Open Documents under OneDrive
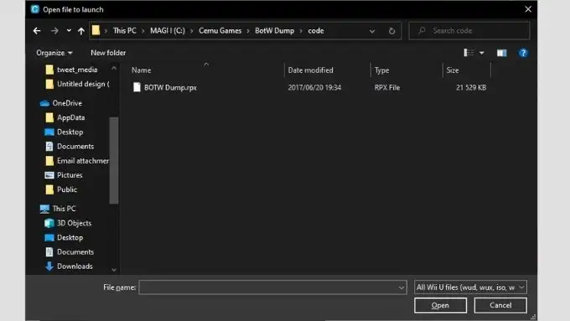The width and height of the screenshot is (570, 321). (75, 146)
